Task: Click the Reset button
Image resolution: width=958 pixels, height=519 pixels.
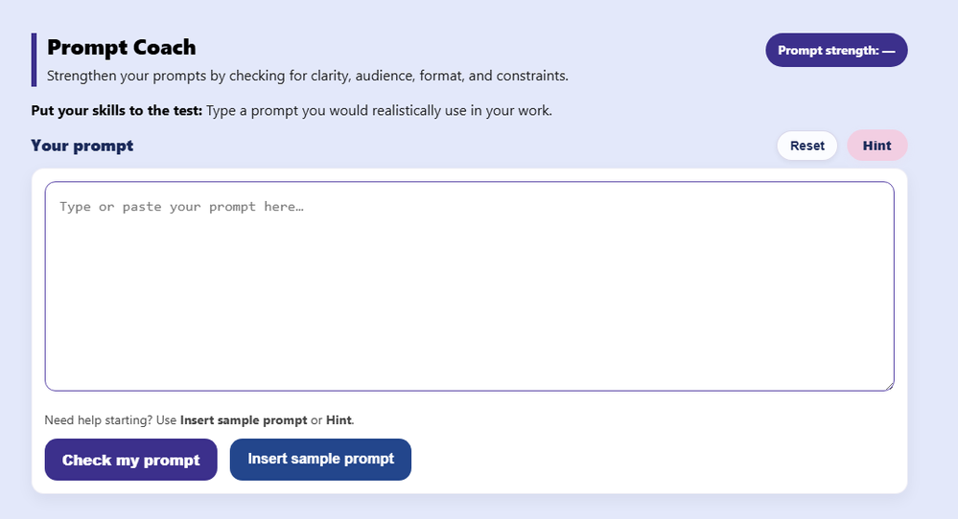Action: tap(806, 146)
